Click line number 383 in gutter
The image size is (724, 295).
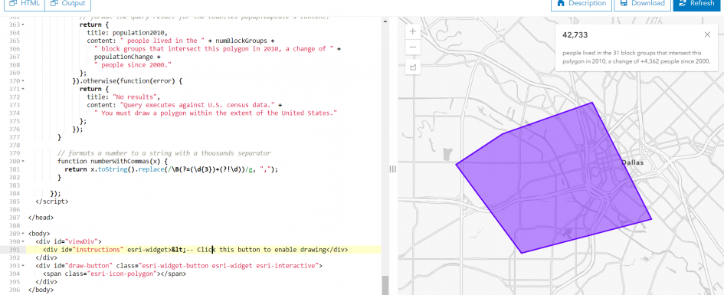click(14, 185)
